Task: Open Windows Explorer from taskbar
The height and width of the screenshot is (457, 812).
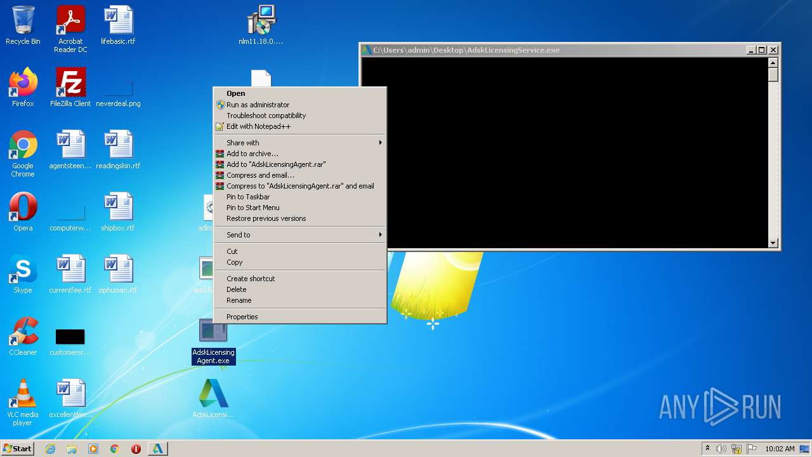Action: click(x=72, y=449)
